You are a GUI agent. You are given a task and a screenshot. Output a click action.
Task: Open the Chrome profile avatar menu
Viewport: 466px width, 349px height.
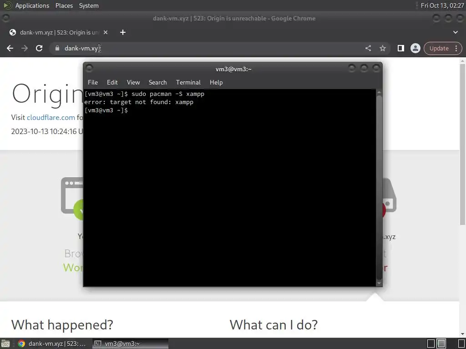pyautogui.click(x=415, y=48)
